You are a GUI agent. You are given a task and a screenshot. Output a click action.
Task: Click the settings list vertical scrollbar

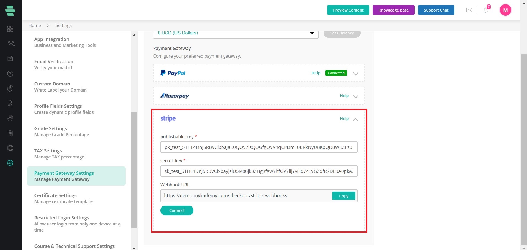[134, 170]
